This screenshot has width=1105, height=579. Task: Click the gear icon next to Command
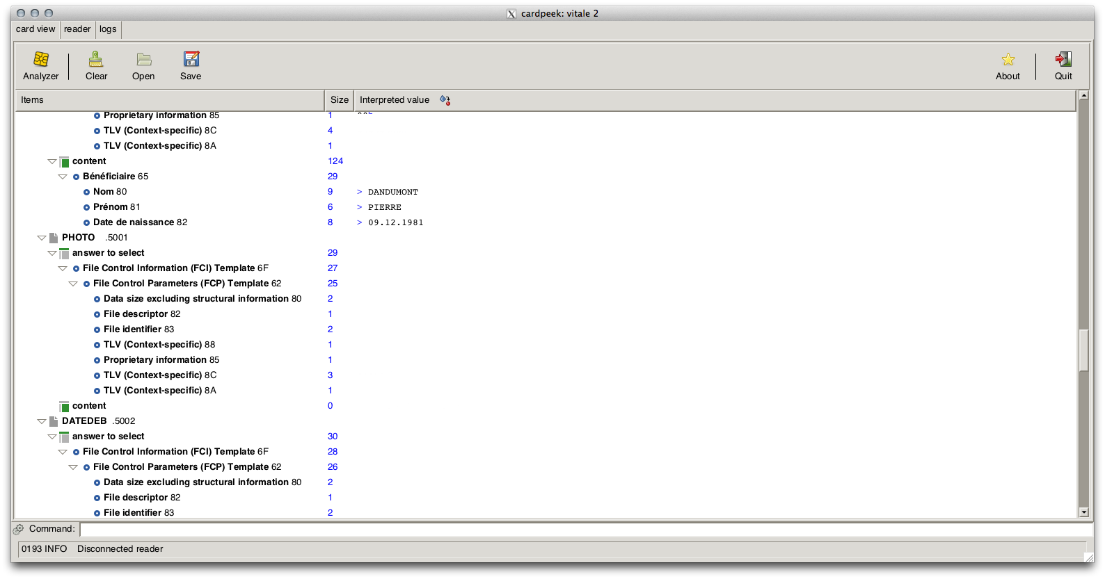[x=19, y=529]
